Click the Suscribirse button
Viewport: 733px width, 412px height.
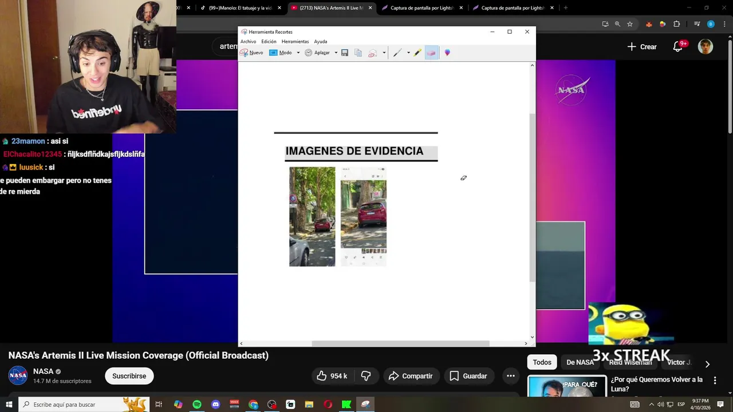(129, 376)
